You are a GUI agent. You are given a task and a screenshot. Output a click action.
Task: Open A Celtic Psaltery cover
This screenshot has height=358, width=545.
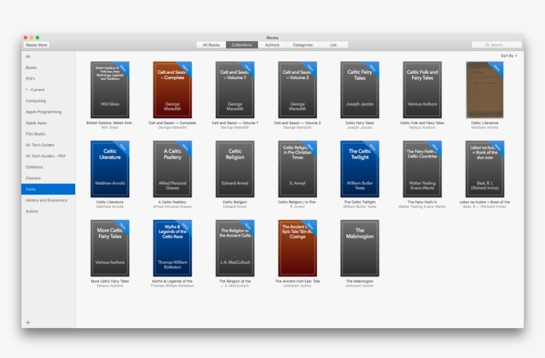[x=172, y=169]
